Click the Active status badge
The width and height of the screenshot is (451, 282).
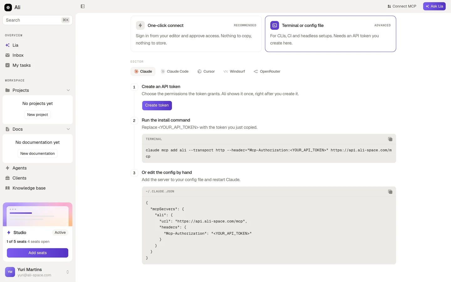pyautogui.click(x=60, y=232)
